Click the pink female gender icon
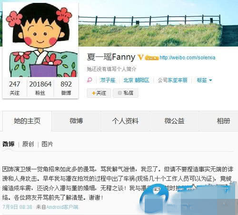Image resolution: width=238 pixels, height=215 pixels. tap(89, 80)
